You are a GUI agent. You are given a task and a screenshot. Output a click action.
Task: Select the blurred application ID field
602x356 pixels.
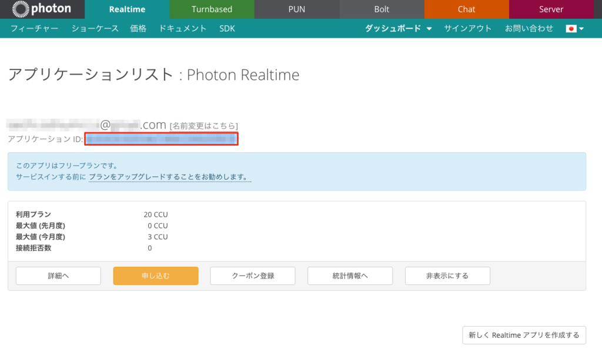161,139
